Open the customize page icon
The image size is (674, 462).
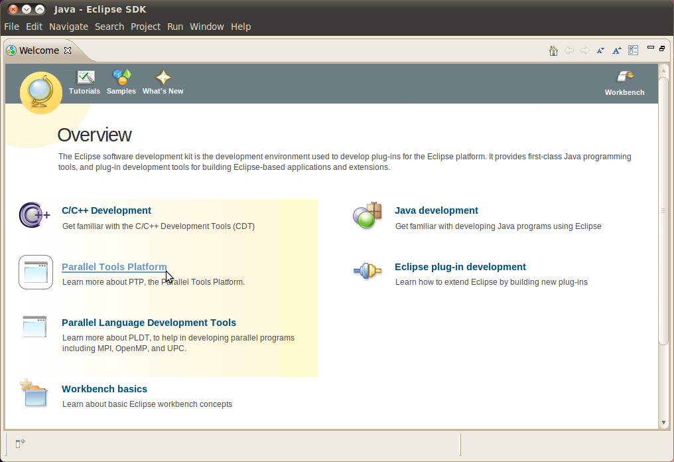633,50
